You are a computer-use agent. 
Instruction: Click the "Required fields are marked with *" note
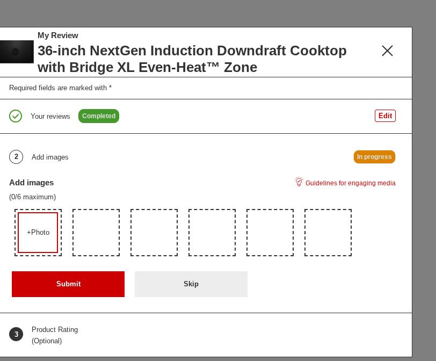point(60,88)
